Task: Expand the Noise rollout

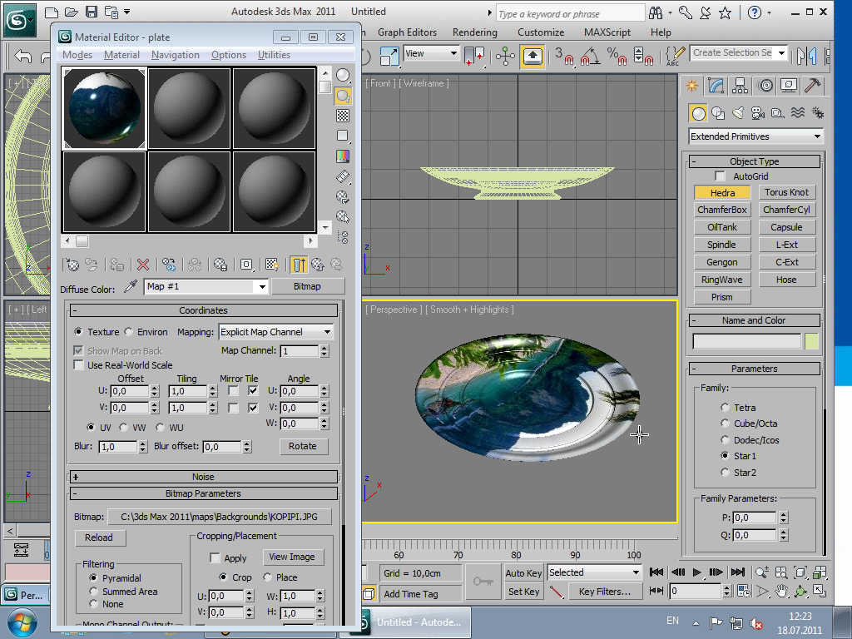Action: [203, 477]
